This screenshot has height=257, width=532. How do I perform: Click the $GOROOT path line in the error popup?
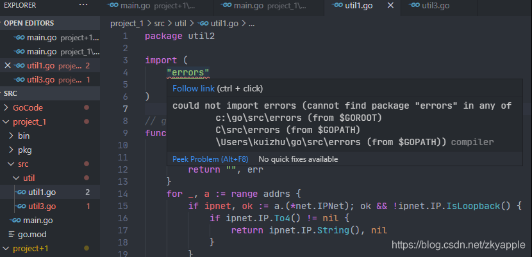(299, 118)
